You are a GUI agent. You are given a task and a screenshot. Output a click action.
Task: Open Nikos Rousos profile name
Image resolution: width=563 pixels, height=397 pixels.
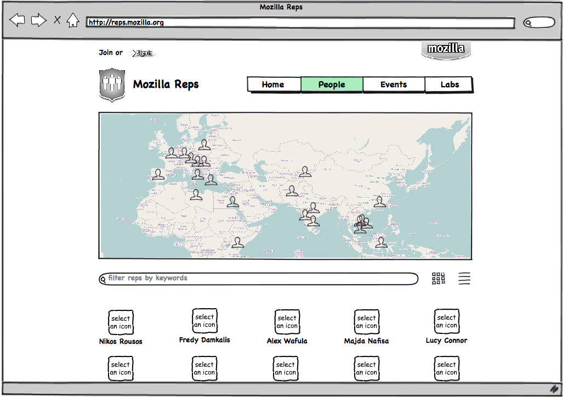[x=121, y=341]
